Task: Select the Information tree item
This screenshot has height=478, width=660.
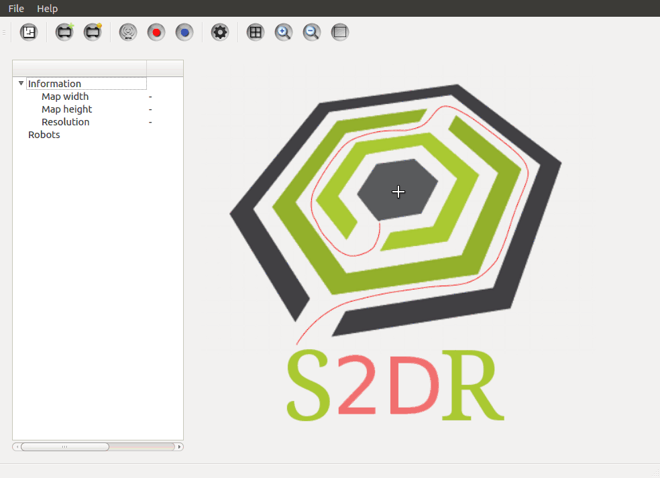Action: 54,84
